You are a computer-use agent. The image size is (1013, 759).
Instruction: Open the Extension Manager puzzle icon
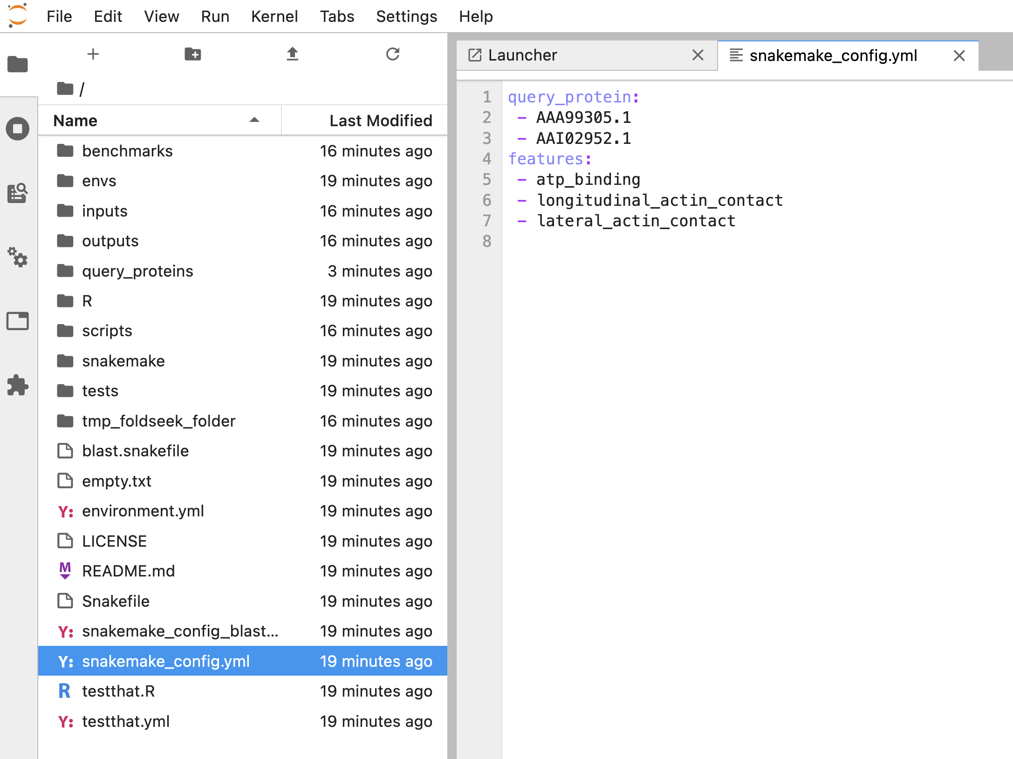click(x=18, y=385)
